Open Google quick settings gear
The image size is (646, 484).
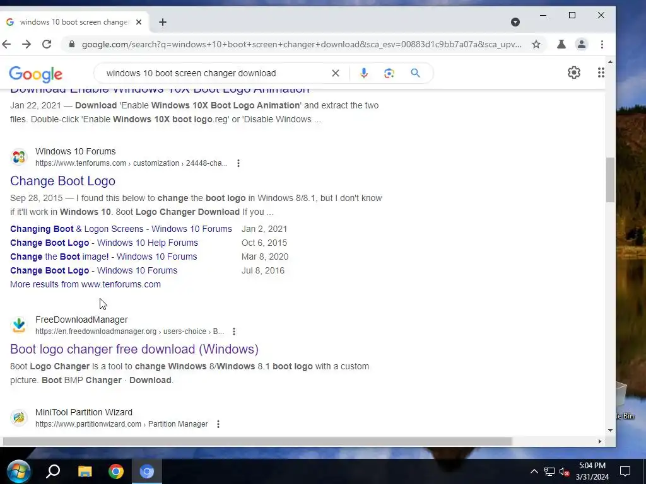[x=574, y=73]
